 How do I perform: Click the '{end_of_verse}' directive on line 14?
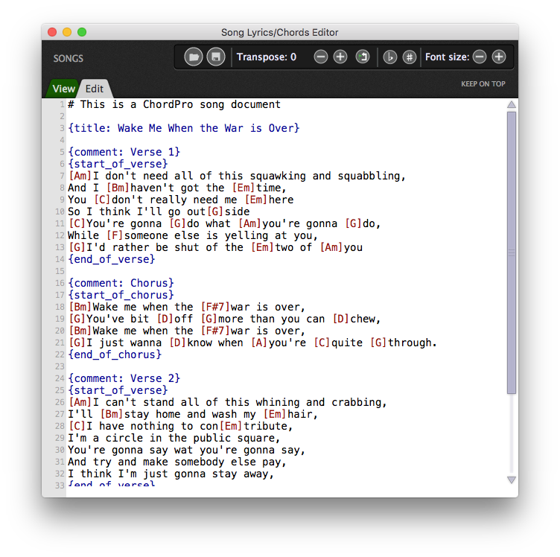point(112,259)
